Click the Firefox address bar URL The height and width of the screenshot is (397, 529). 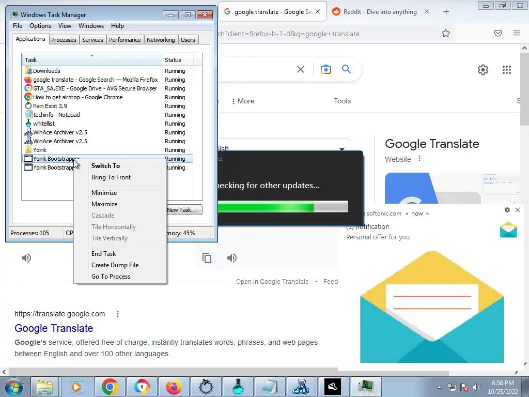click(288, 34)
